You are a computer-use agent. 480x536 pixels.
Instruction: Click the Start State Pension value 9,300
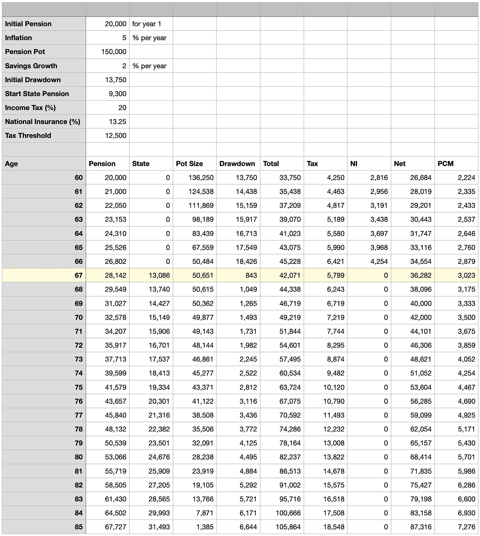[x=107, y=94]
